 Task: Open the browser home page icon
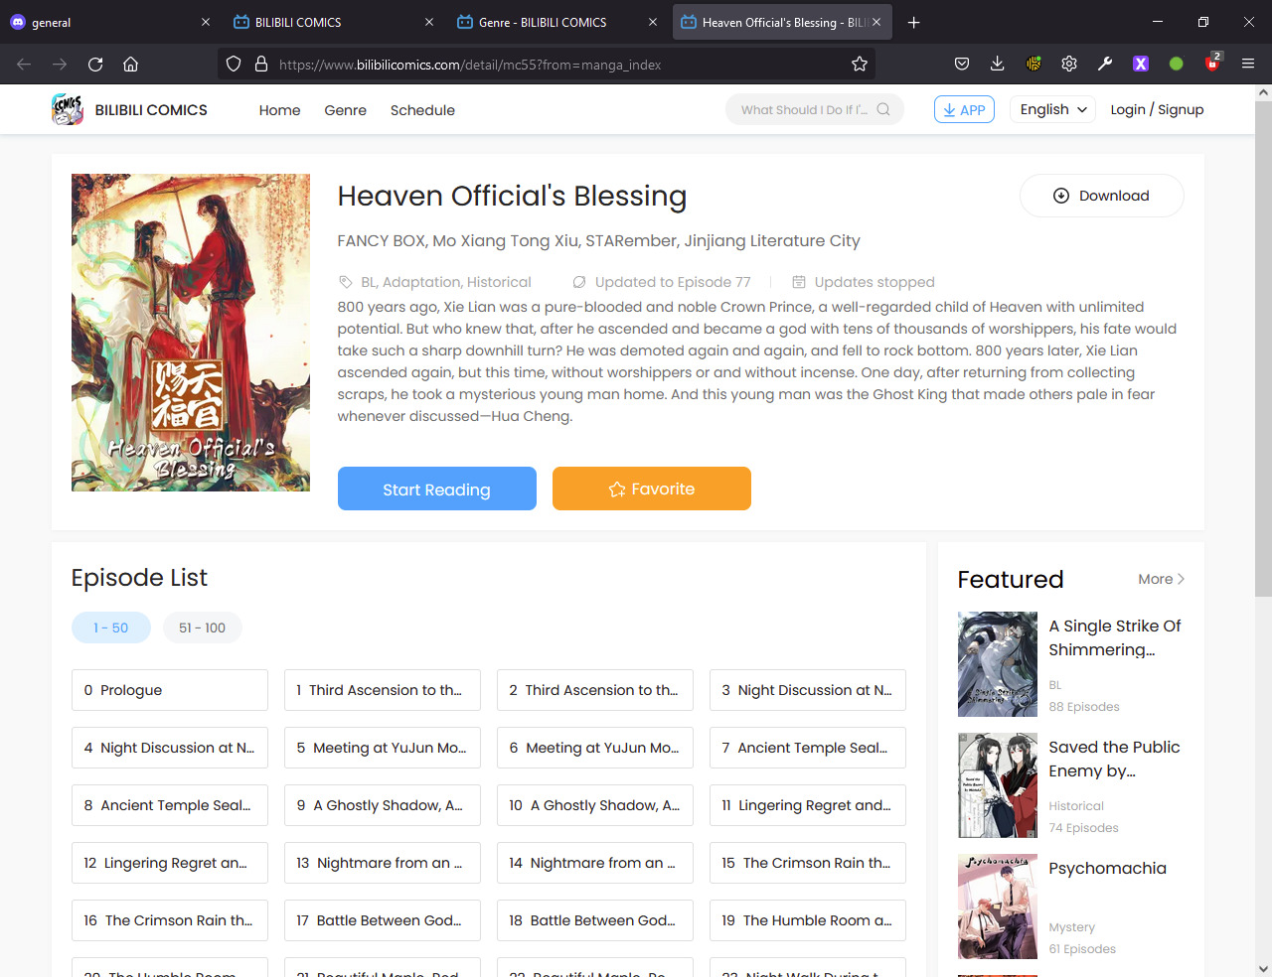click(130, 65)
